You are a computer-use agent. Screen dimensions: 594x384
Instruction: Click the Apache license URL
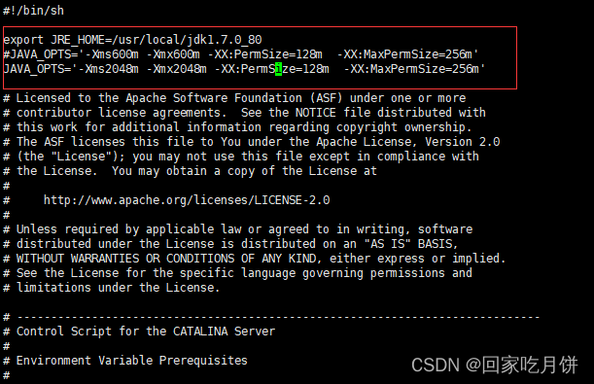click(x=187, y=200)
